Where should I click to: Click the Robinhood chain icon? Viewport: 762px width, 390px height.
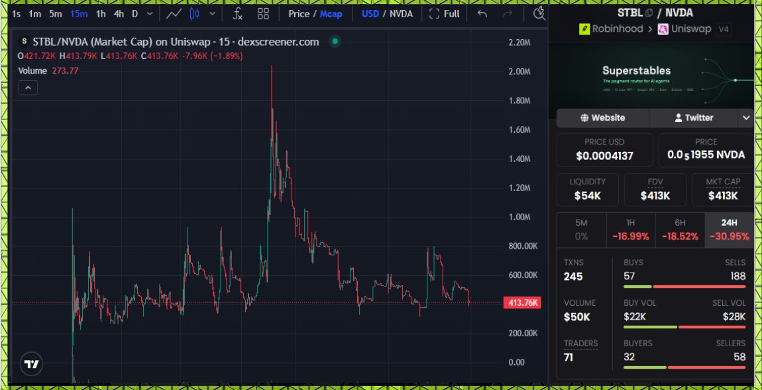click(584, 29)
